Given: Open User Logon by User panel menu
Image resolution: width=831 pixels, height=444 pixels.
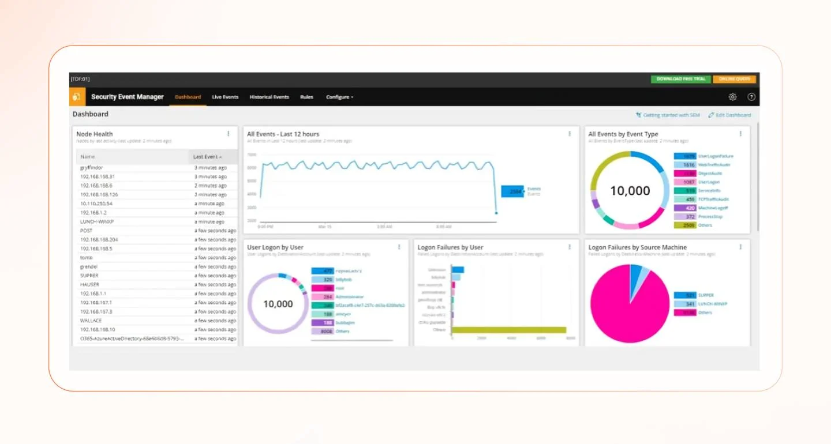Looking at the screenshot, I should click(x=399, y=246).
